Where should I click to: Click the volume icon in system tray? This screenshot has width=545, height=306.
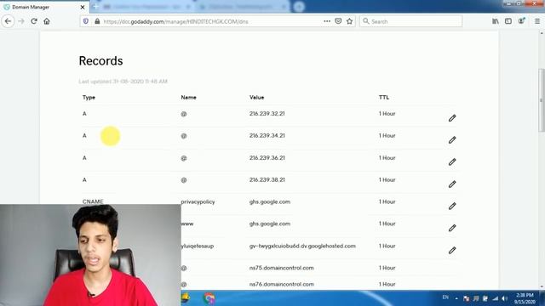505,298
